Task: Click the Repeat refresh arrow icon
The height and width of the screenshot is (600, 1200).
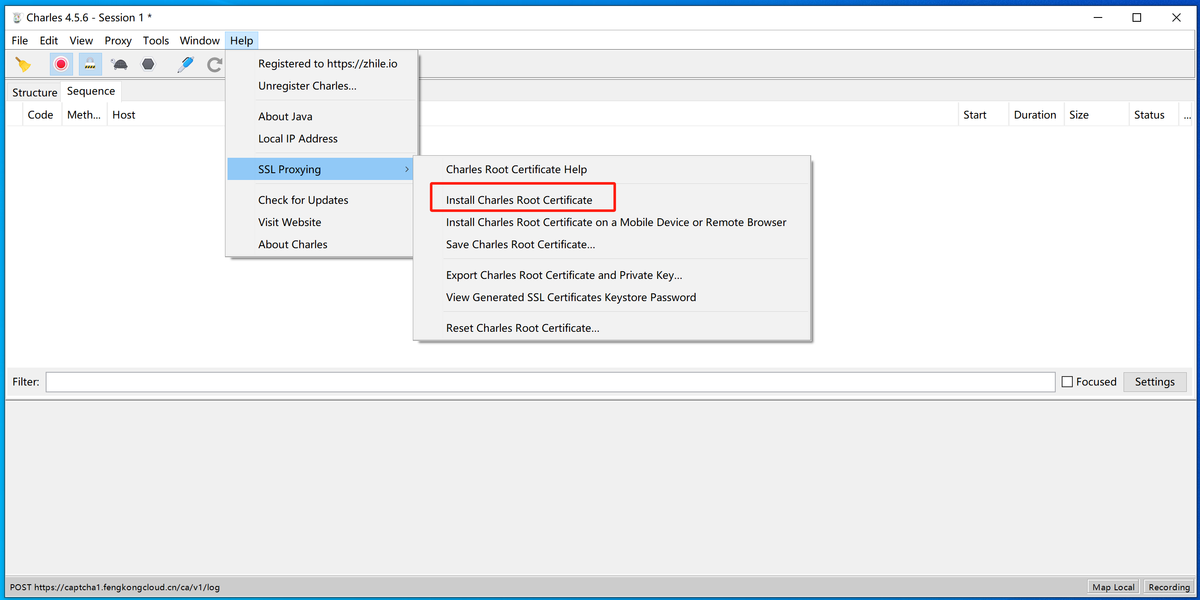Action: point(214,64)
